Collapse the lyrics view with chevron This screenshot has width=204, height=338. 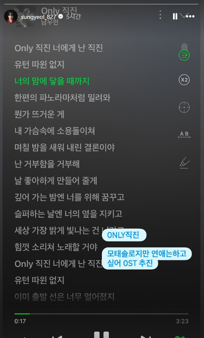[x=184, y=15]
